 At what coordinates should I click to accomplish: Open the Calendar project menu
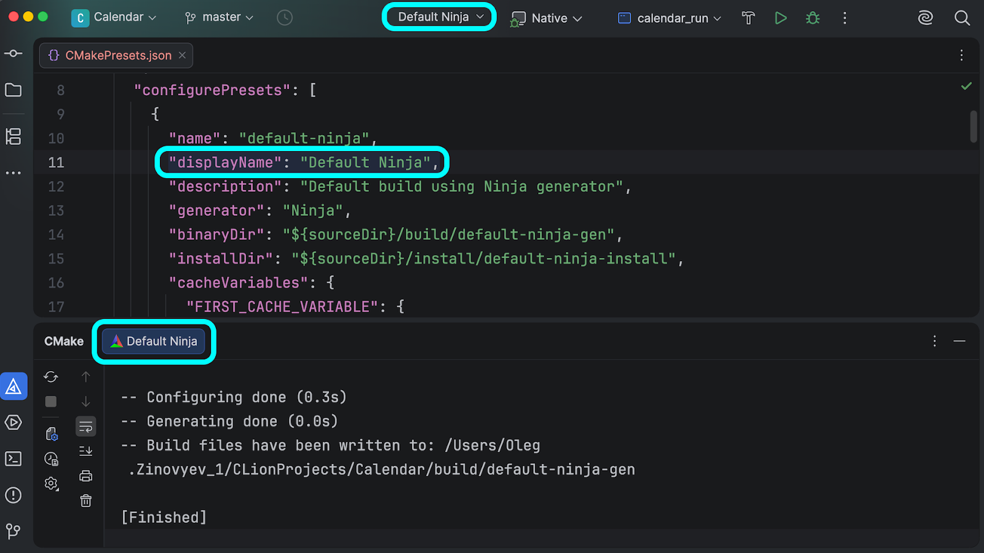(x=114, y=18)
